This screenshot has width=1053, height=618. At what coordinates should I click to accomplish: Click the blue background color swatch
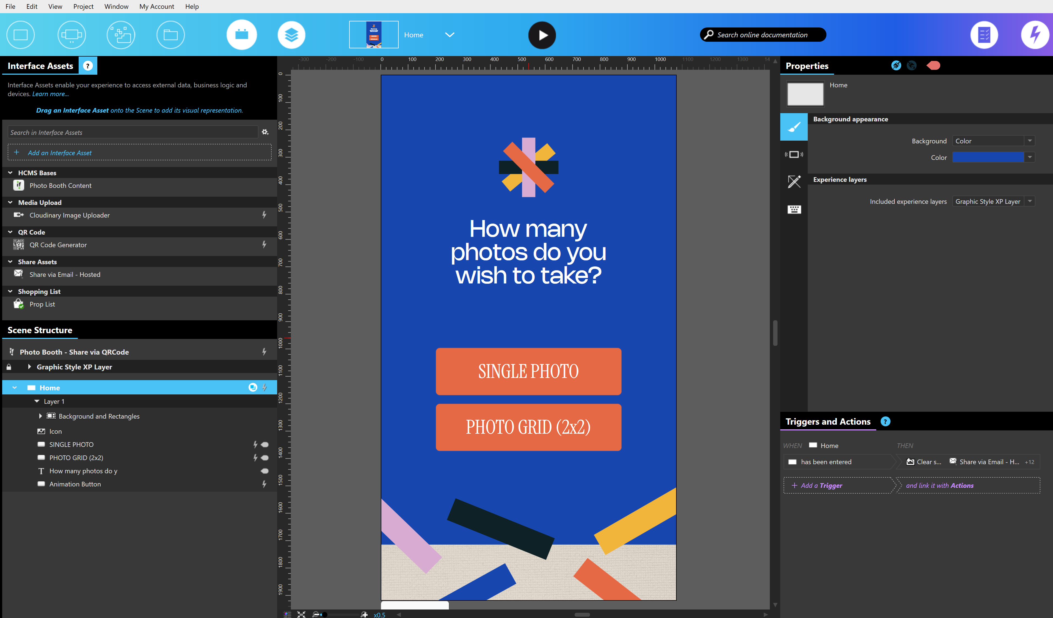click(988, 157)
